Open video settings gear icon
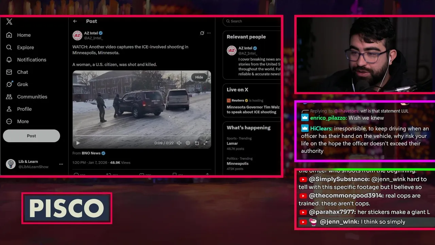 click(x=188, y=143)
